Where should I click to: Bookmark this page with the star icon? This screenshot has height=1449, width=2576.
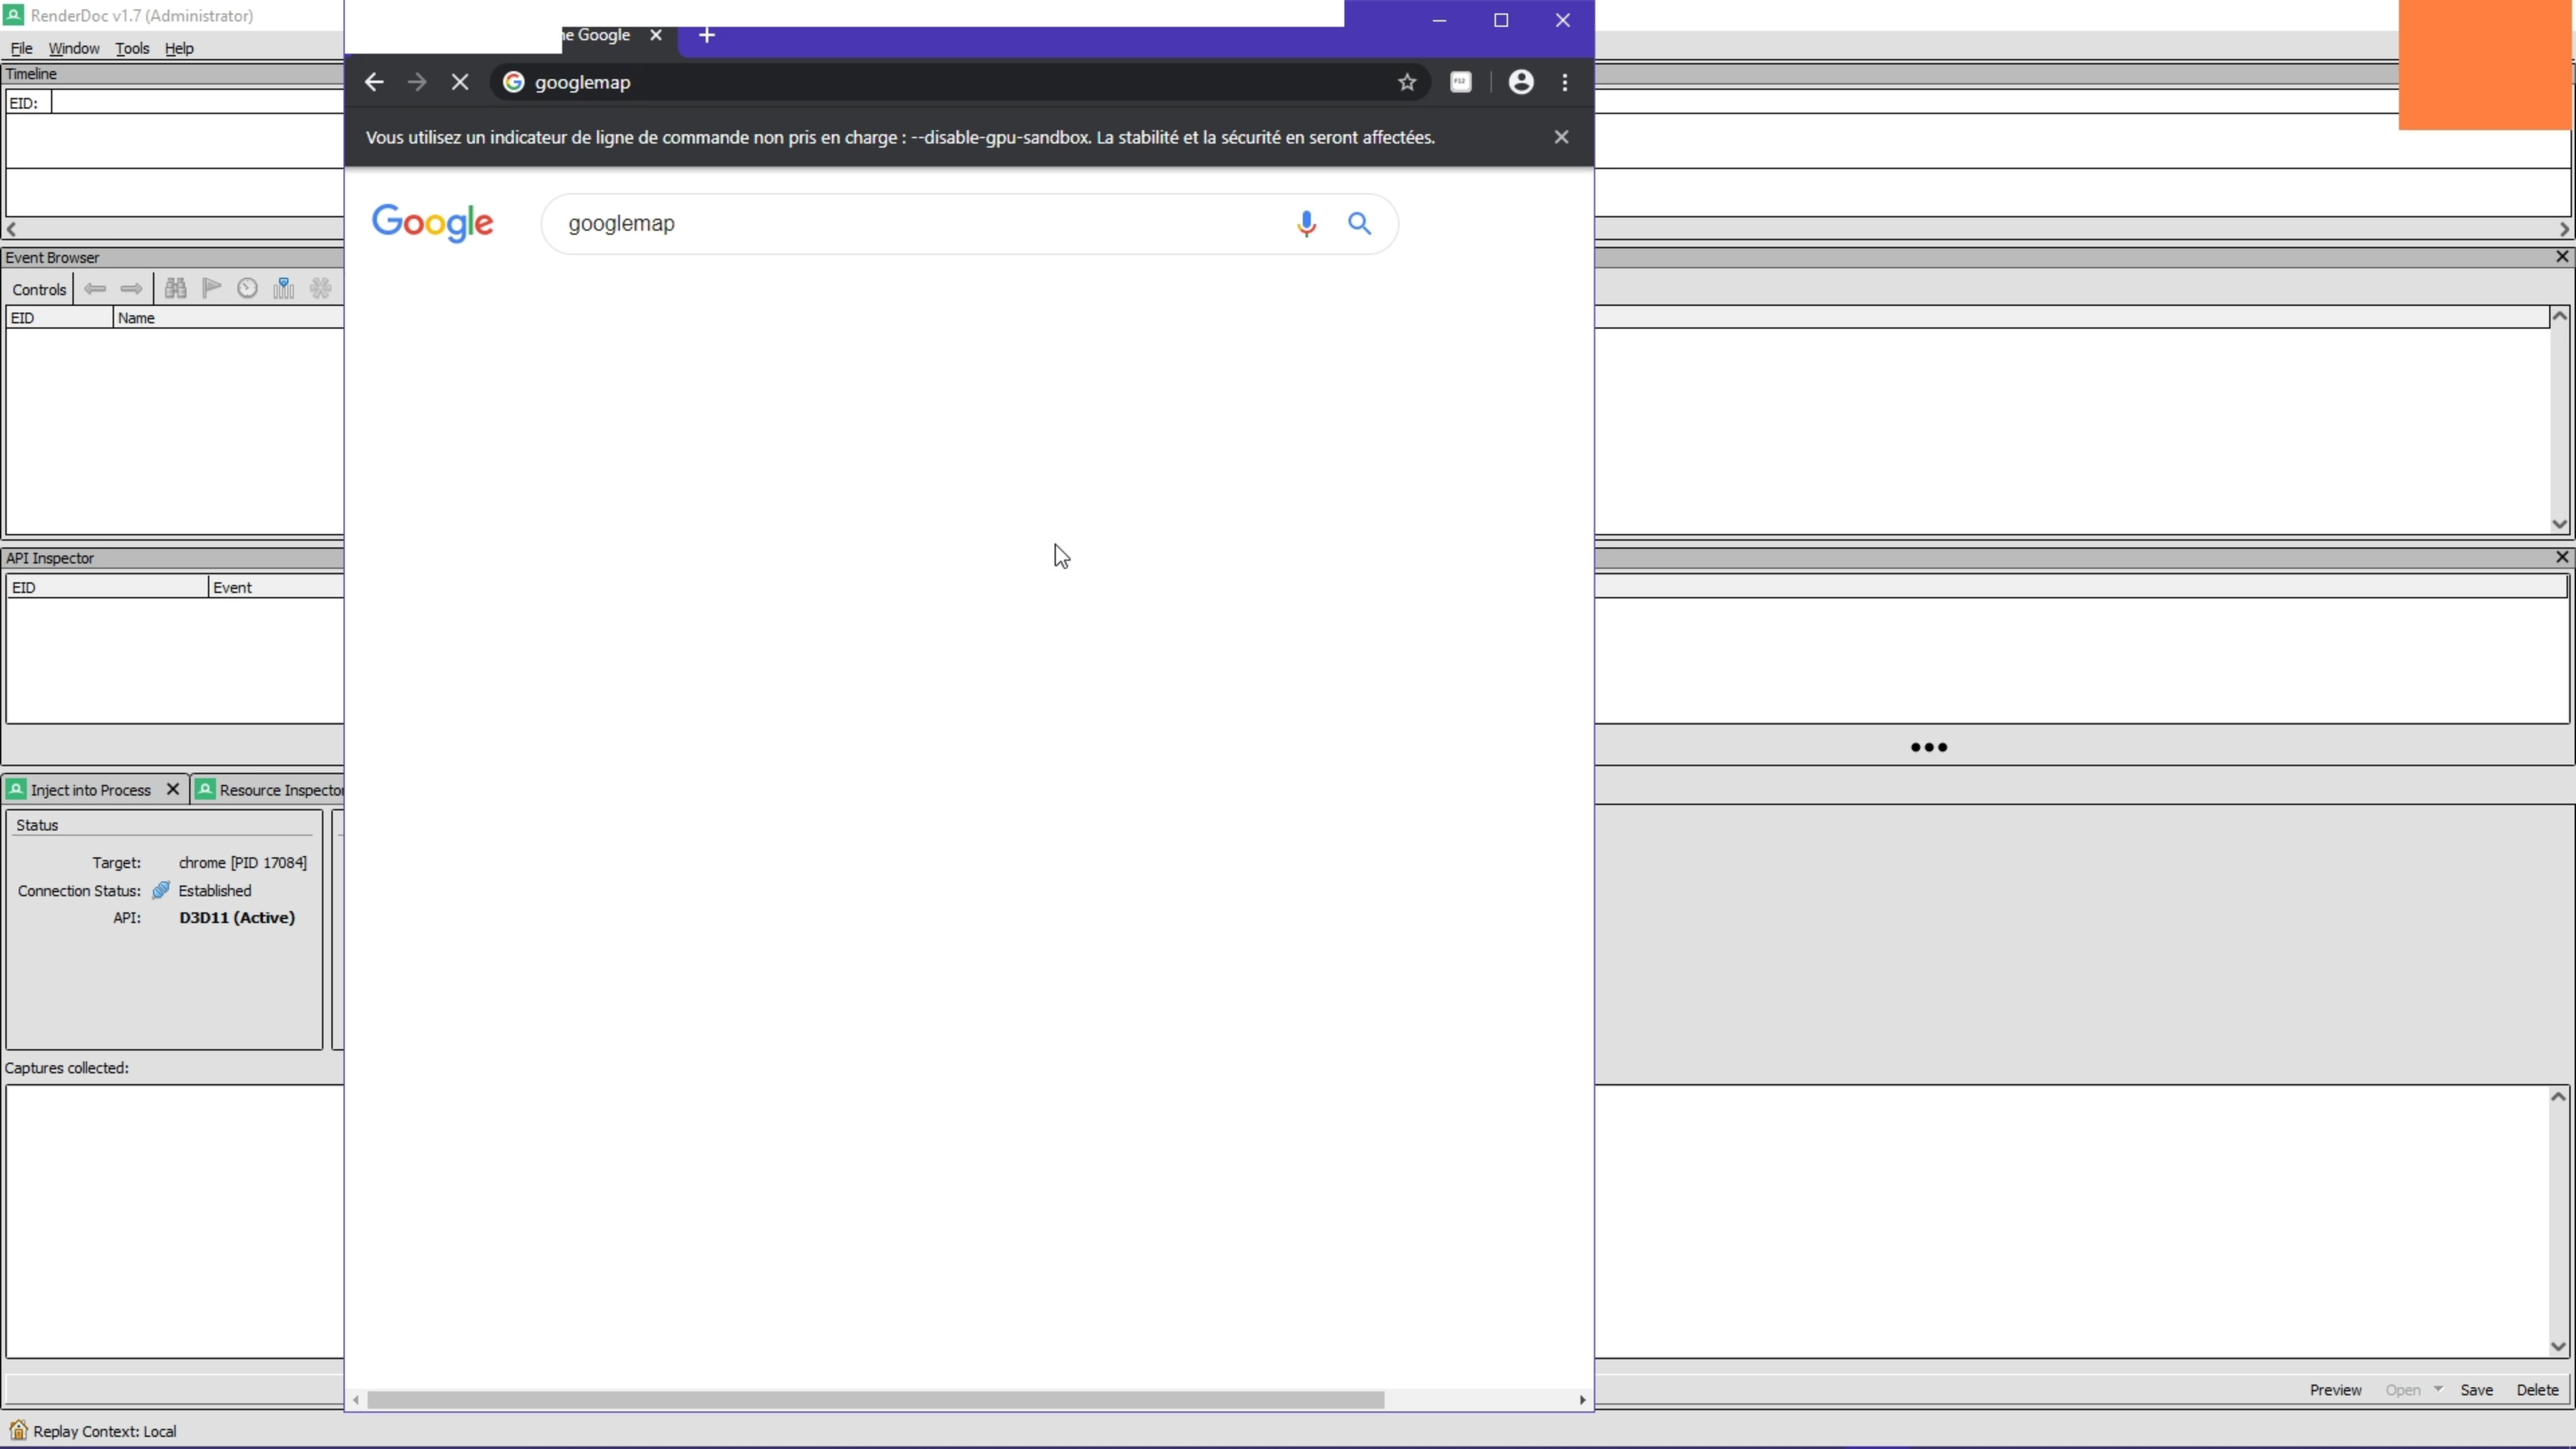(1407, 82)
